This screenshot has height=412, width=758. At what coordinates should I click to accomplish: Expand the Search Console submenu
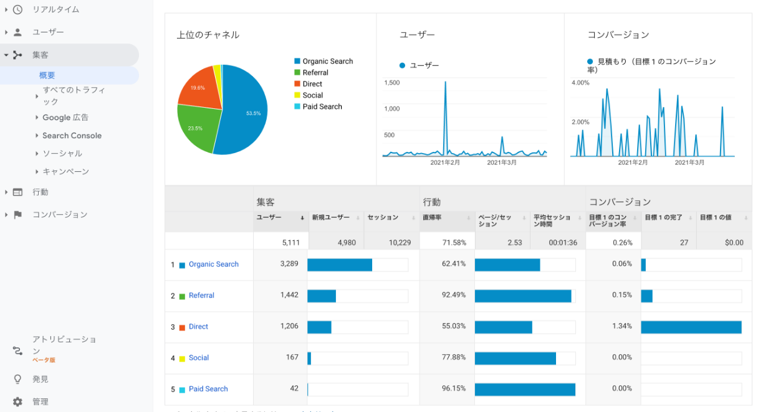click(71, 135)
